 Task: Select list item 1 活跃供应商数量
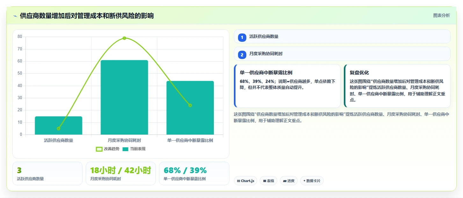[x=342, y=37]
